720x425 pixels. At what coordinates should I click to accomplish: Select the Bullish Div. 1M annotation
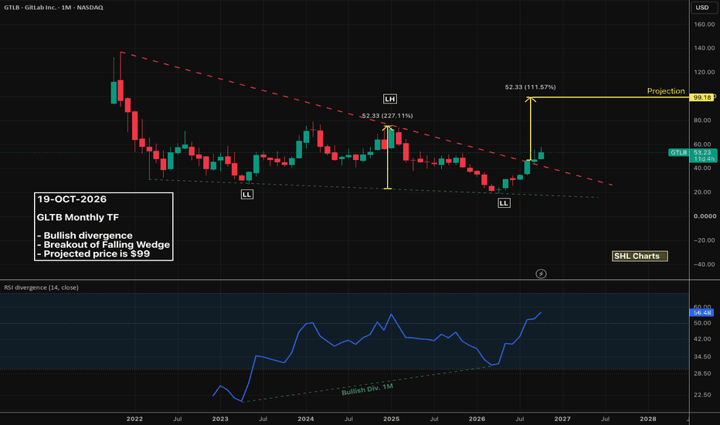[x=368, y=389]
